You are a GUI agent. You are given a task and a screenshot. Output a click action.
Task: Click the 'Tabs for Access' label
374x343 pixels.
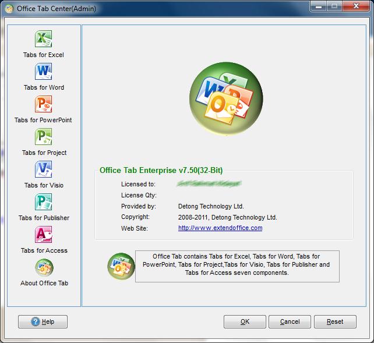point(44,251)
